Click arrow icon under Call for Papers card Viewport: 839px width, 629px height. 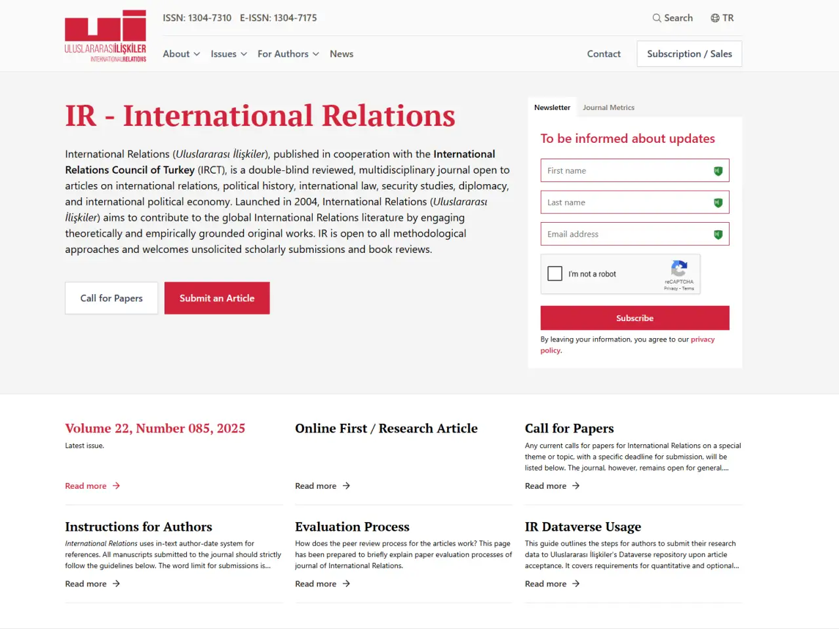pyautogui.click(x=576, y=486)
